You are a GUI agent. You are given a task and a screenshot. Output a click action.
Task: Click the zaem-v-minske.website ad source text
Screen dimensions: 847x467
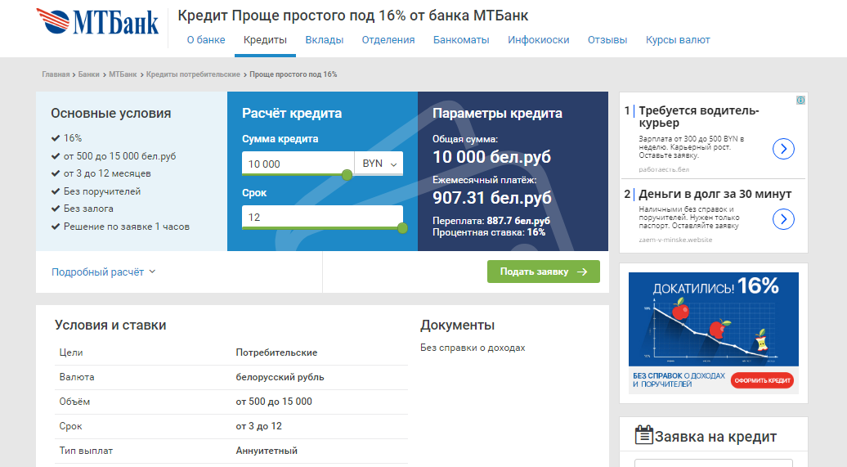click(x=675, y=240)
